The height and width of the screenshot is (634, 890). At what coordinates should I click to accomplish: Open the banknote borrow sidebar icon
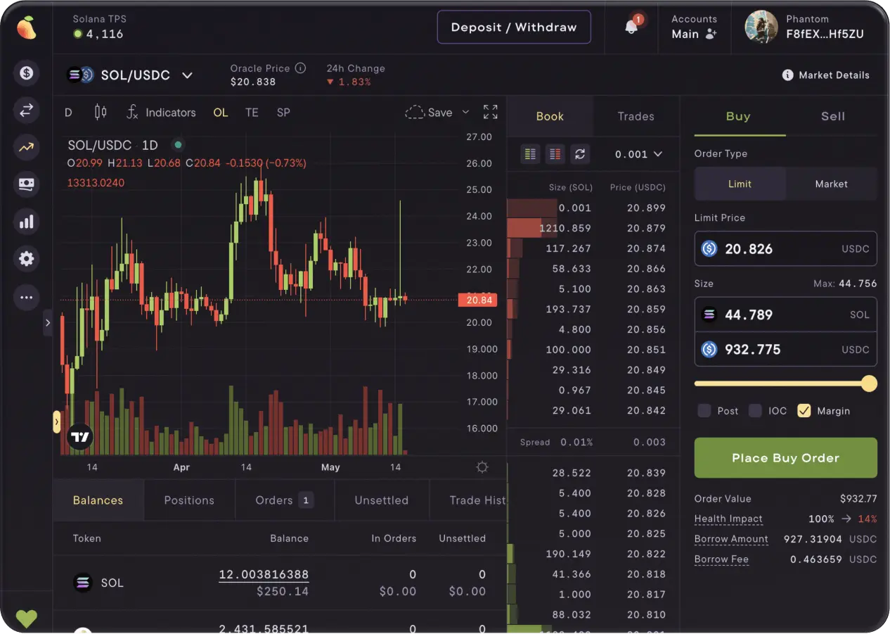coord(27,184)
